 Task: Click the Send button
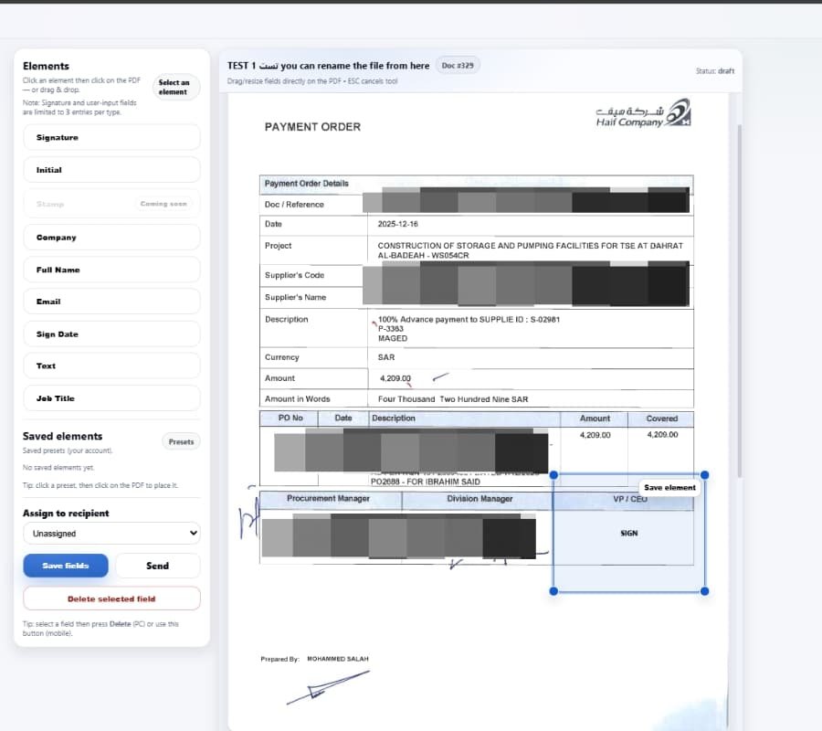(157, 565)
